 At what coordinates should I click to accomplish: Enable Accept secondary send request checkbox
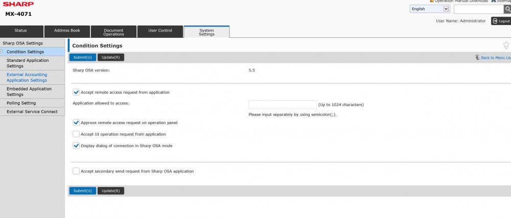click(76, 171)
